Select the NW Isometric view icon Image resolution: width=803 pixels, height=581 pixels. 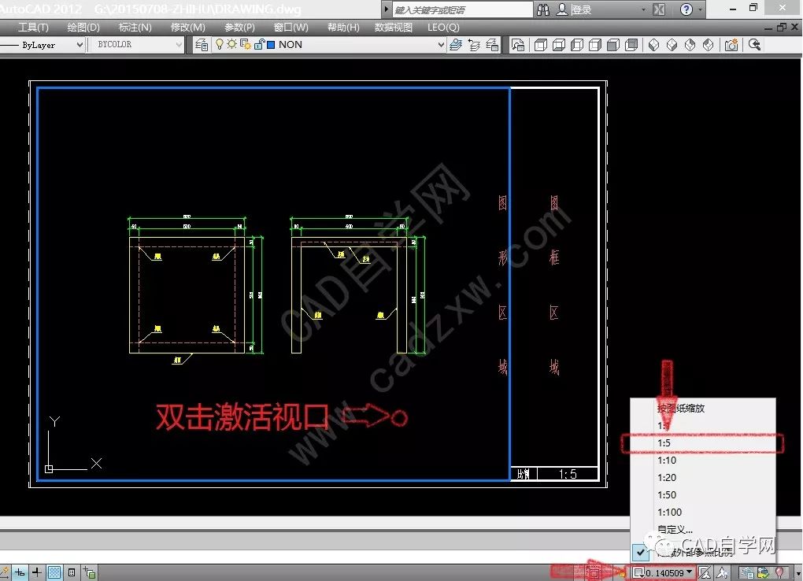(708, 45)
